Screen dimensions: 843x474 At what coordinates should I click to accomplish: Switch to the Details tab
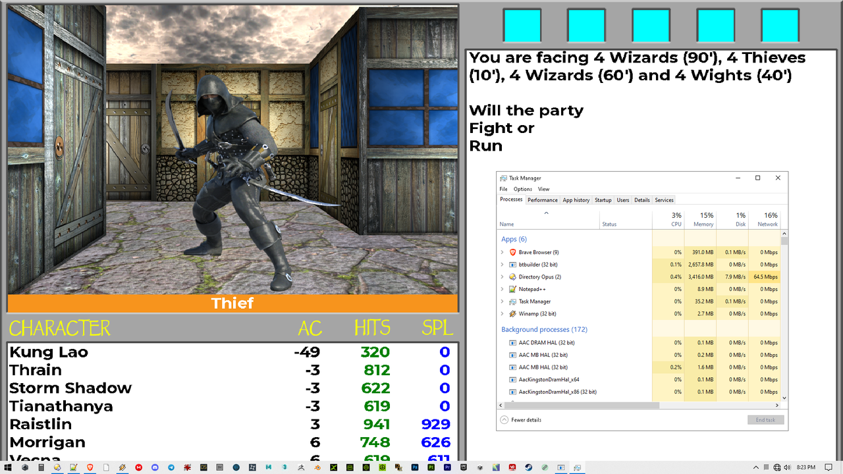642,200
